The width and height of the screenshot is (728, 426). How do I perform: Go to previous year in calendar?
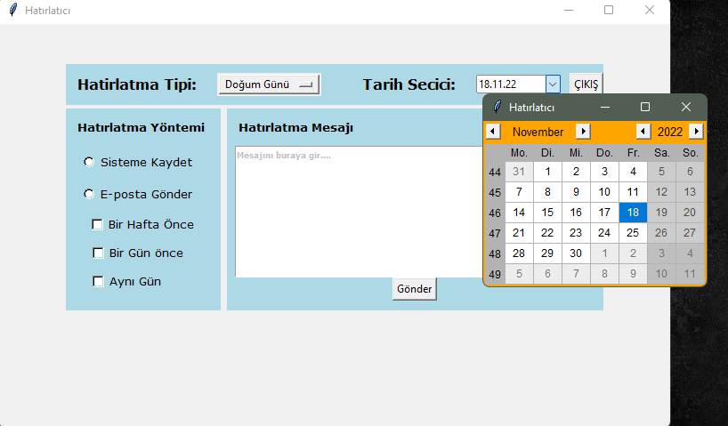coord(643,132)
